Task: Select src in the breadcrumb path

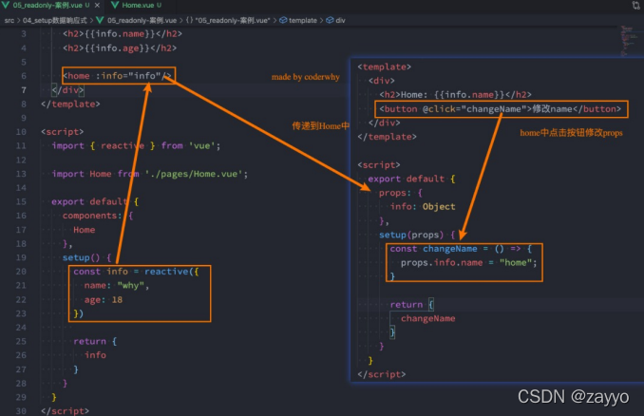Action: pyautogui.click(x=9, y=20)
